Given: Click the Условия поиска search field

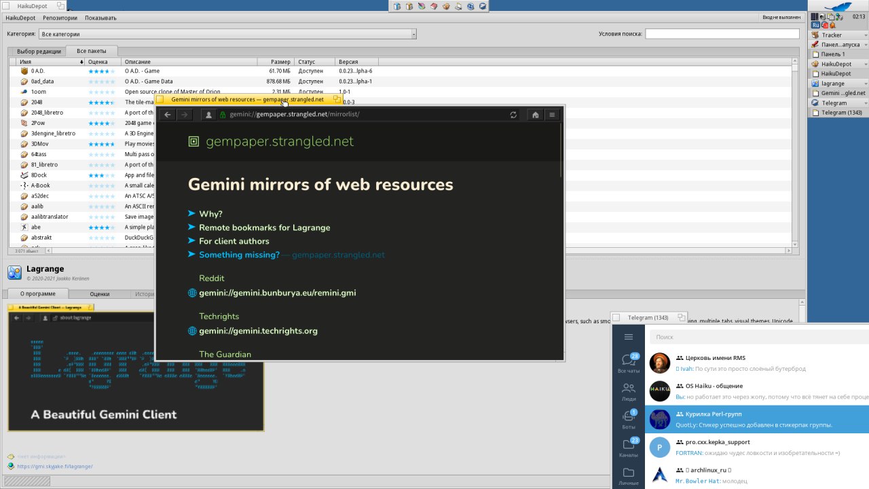Looking at the screenshot, I should click(722, 34).
